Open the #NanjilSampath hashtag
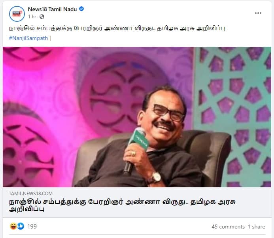274x238 pixels. [x=28, y=38]
